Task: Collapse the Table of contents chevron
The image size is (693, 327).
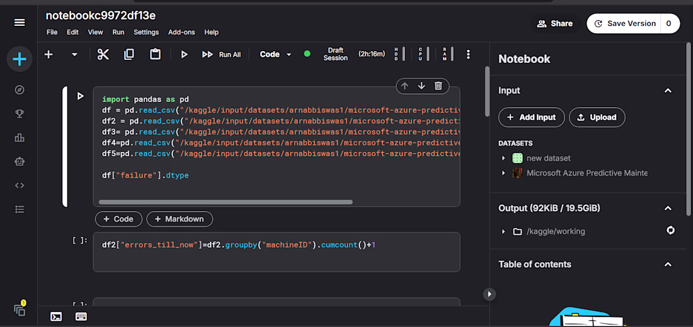Action: coord(668,264)
